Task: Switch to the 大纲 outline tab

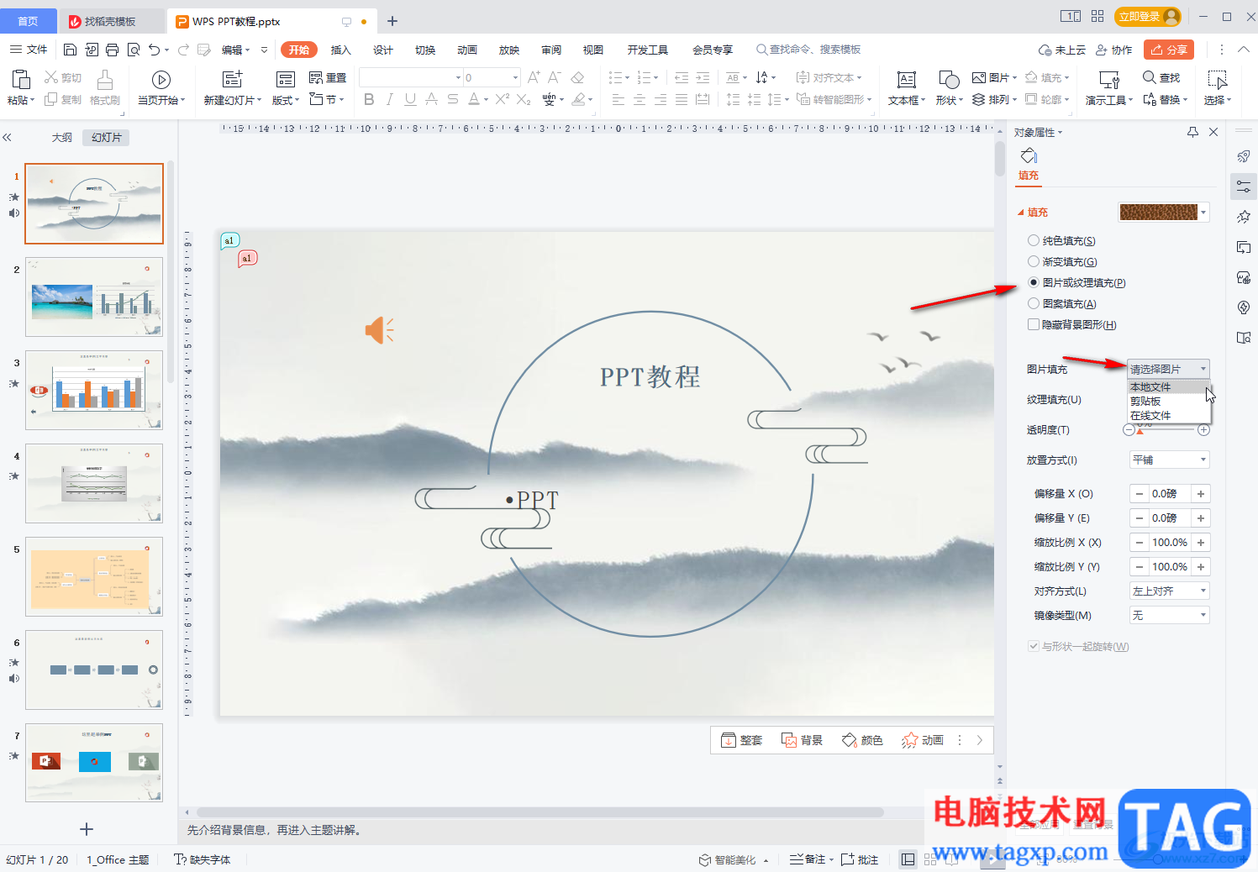Action: [x=62, y=137]
